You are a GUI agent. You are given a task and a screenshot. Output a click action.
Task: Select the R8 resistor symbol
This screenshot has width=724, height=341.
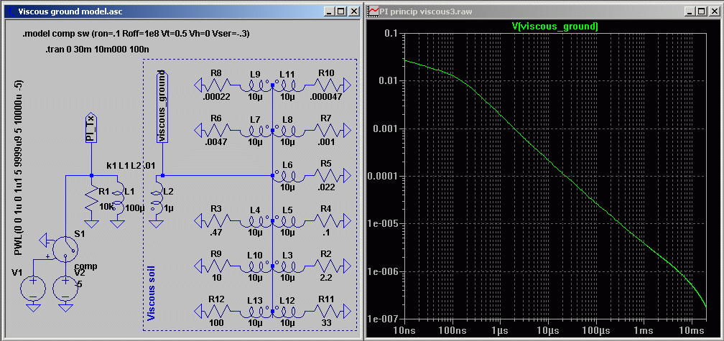[215, 86]
